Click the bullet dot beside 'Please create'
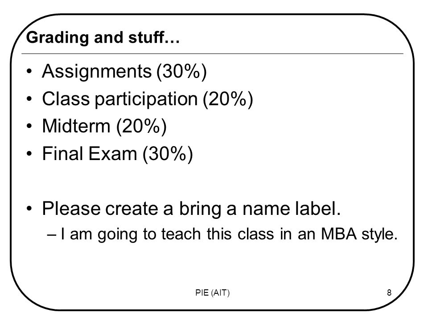The image size is (428, 321). click(x=29, y=209)
